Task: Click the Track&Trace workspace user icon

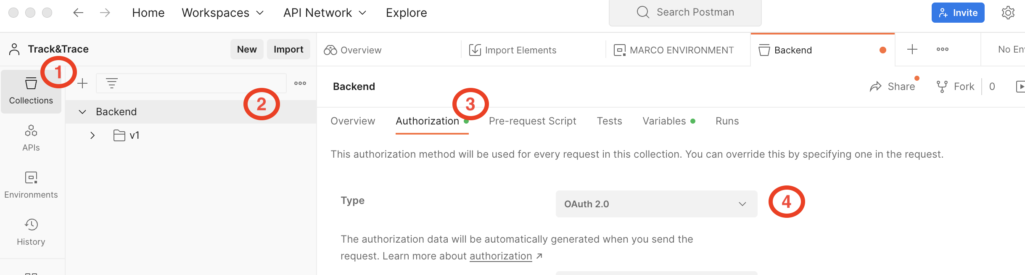Action: click(14, 49)
